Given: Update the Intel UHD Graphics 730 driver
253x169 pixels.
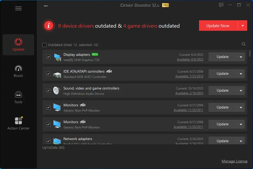Looking at the screenshot, I should (222, 57).
